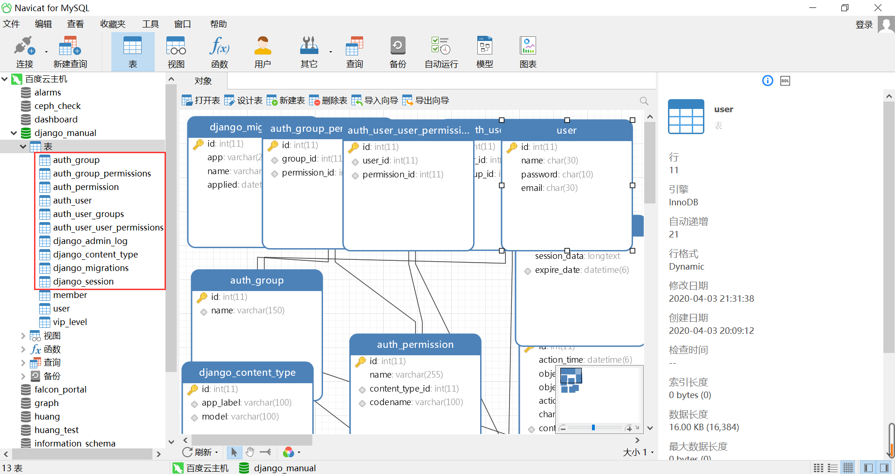Open the 文件 menu
The image size is (895, 474).
pyautogui.click(x=11, y=24)
